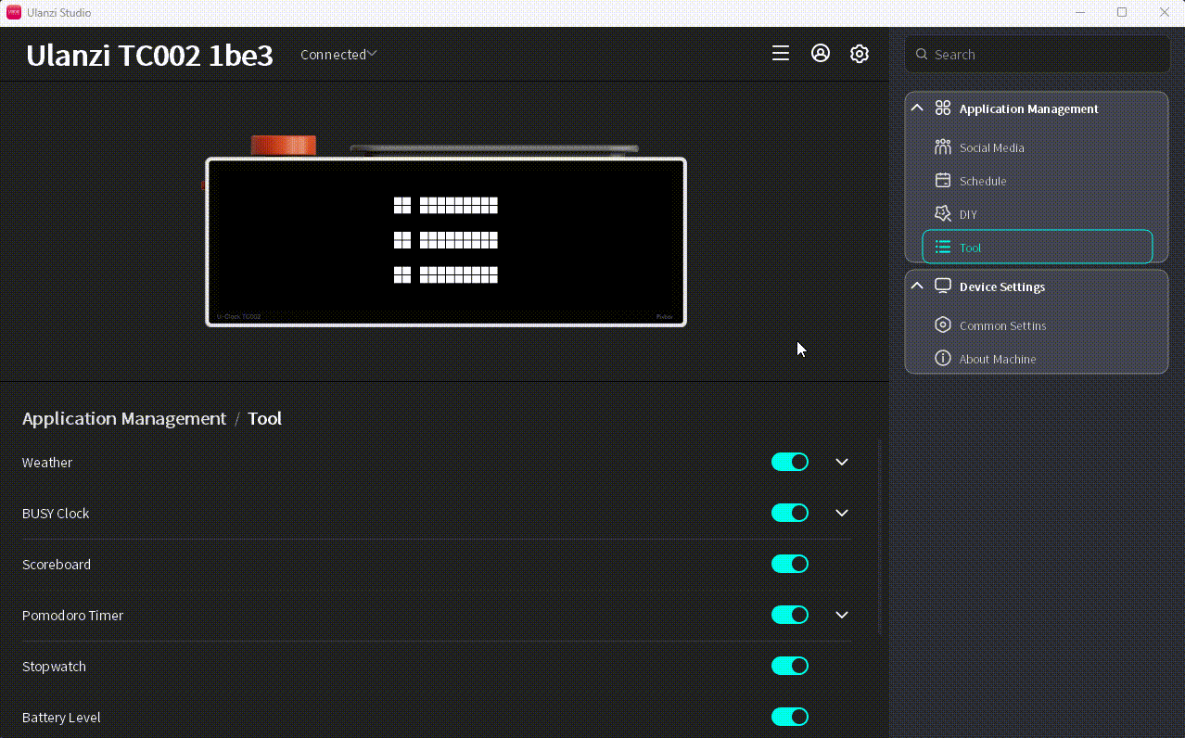Click the DIY icon in sidebar
The height and width of the screenshot is (738, 1185).
click(943, 214)
